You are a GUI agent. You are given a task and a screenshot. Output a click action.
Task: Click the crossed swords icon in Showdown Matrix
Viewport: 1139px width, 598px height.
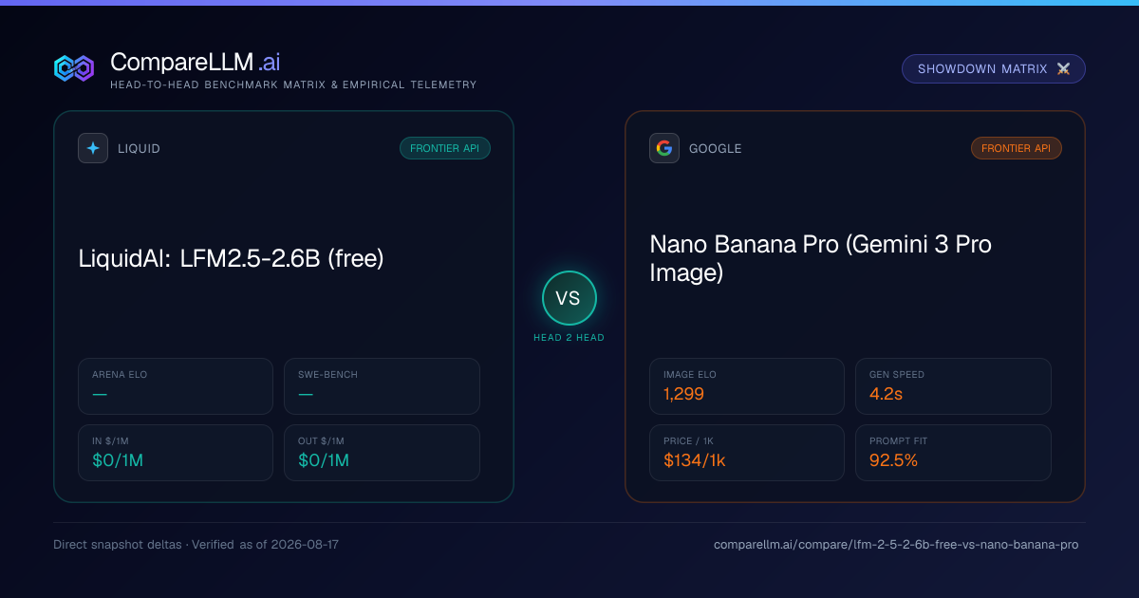[1063, 69]
